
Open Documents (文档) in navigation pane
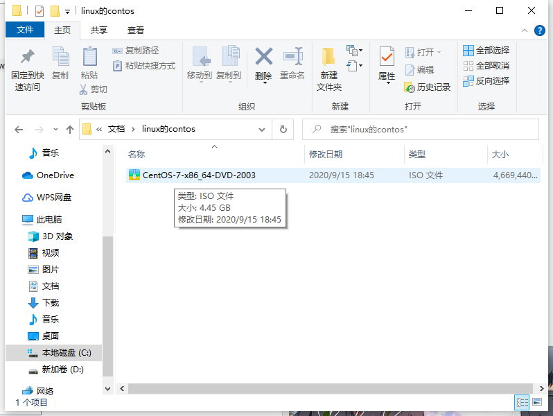click(x=44, y=286)
